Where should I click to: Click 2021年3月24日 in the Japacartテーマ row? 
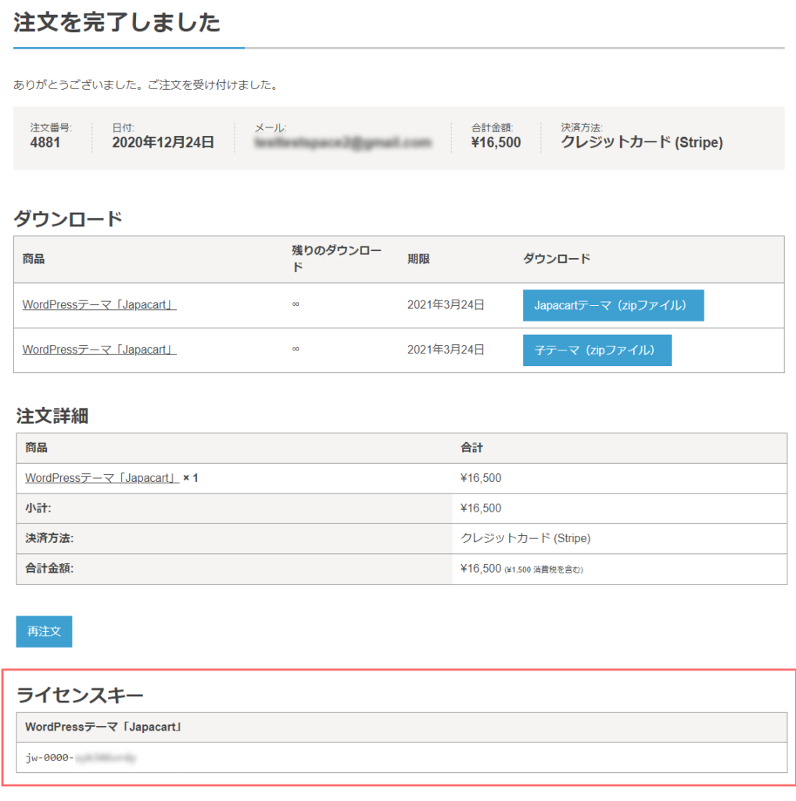446,305
